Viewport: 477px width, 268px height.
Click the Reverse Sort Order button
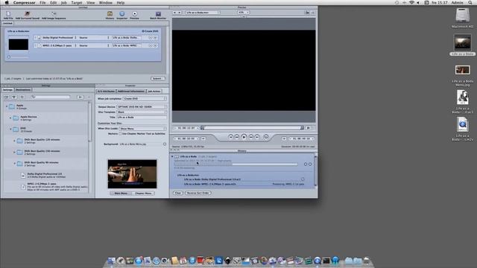click(x=198, y=193)
